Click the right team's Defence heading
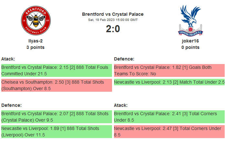The image size is (226, 148). tap(124, 59)
